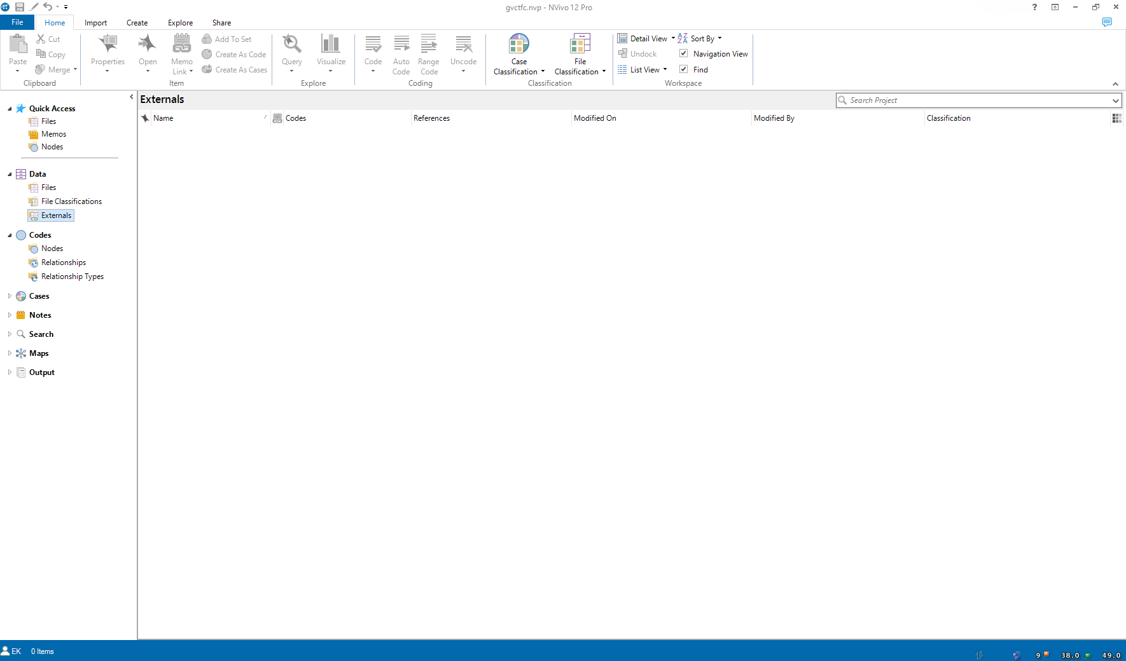Open the quick access toolbar customize arrow
Image resolution: width=1126 pixels, height=661 pixels.
pyautogui.click(x=66, y=7)
